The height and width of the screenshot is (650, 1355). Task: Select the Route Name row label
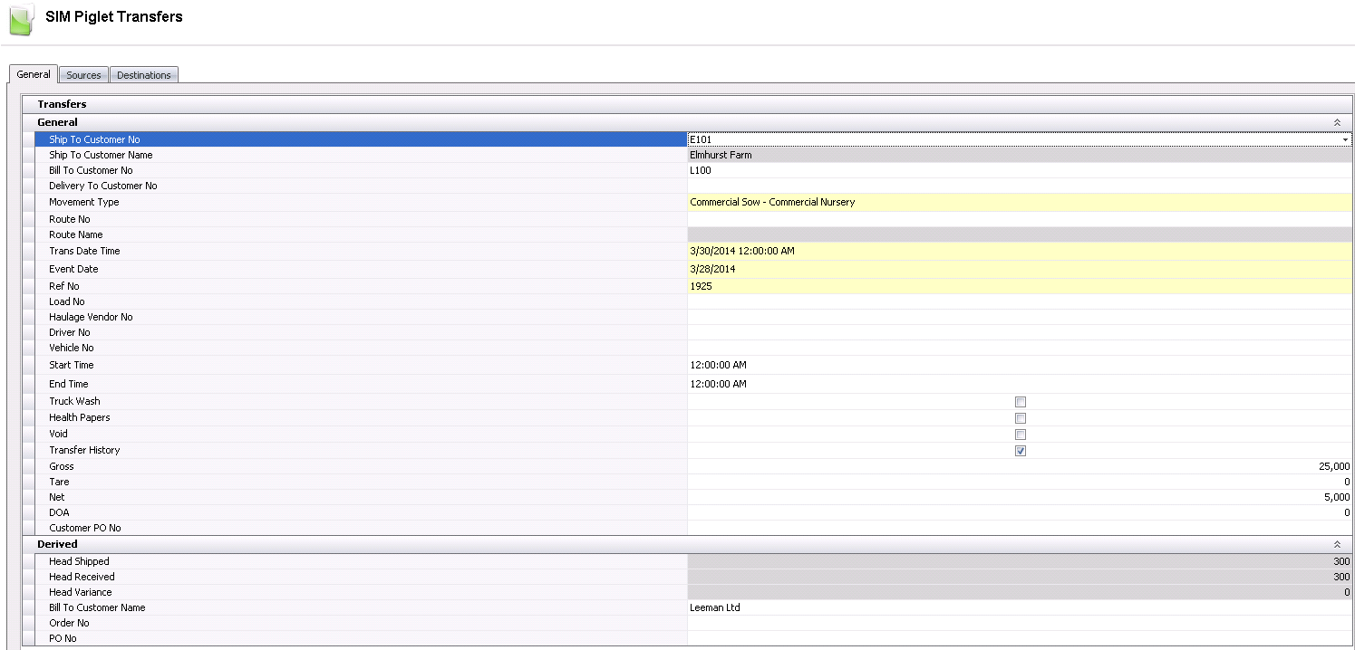click(x=76, y=234)
